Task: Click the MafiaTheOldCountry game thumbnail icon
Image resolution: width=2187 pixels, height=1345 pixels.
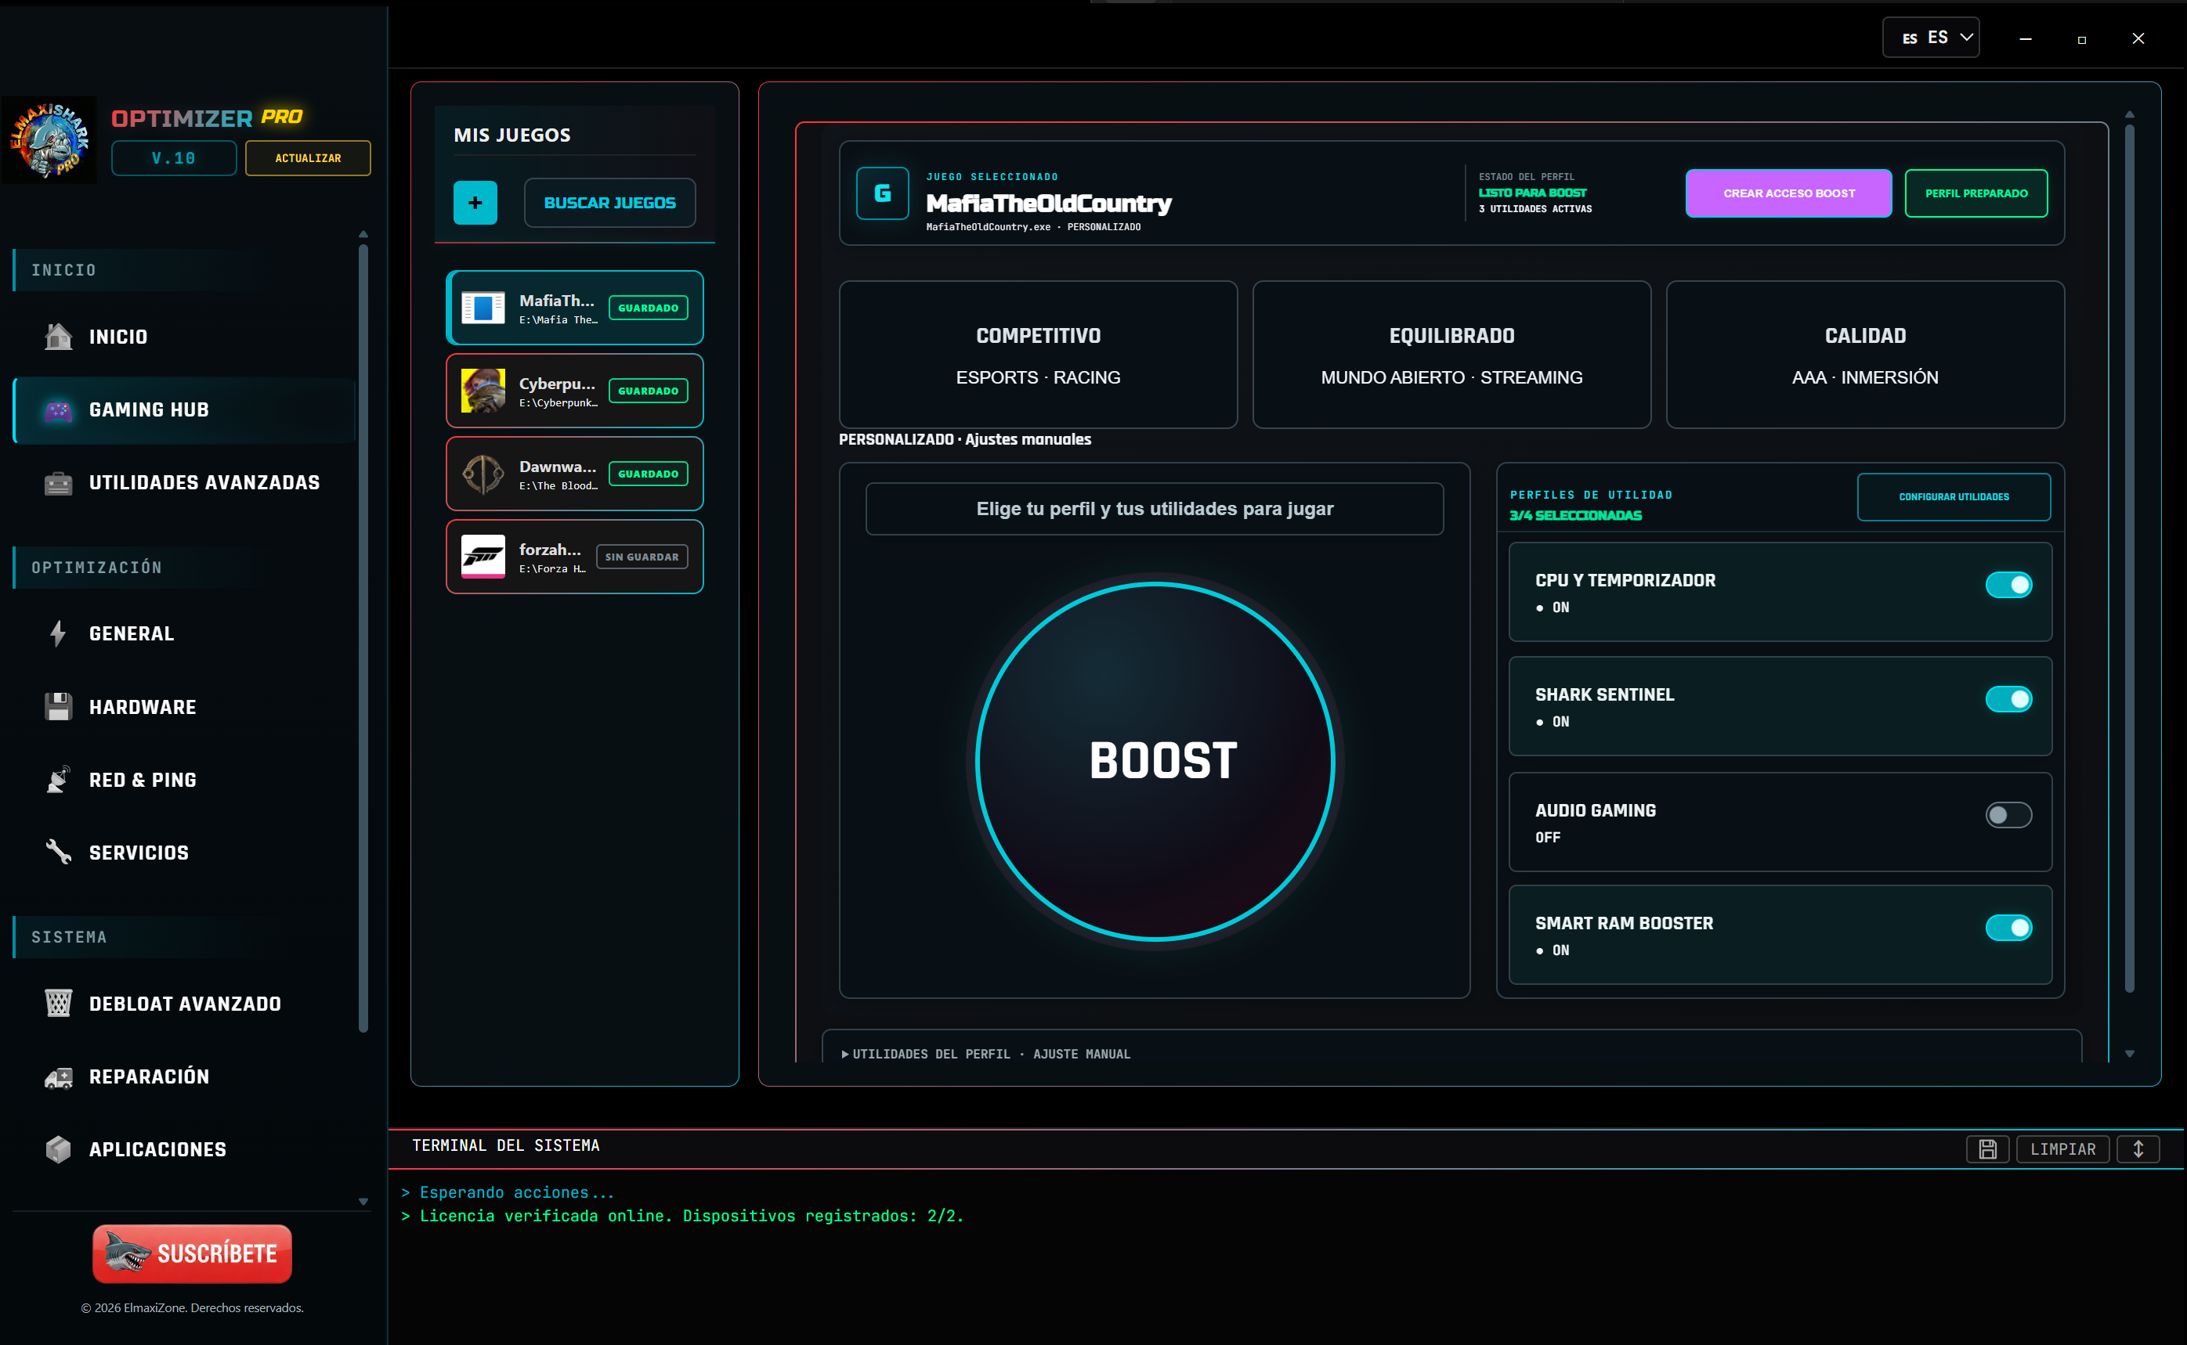Action: tap(483, 308)
